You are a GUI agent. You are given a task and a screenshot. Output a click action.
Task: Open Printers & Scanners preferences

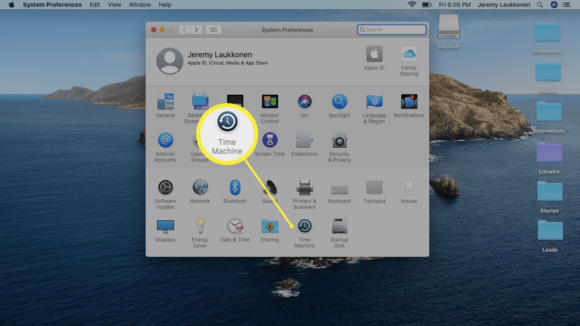304,187
